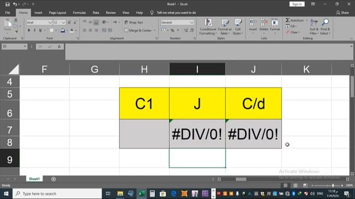Click the Merge & Center button

(x=138, y=30)
